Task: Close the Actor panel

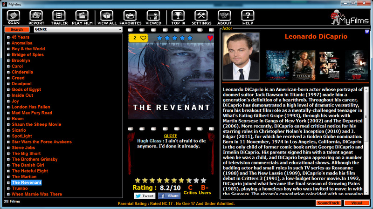Action: pyautogui.click(x=367, y=32)
